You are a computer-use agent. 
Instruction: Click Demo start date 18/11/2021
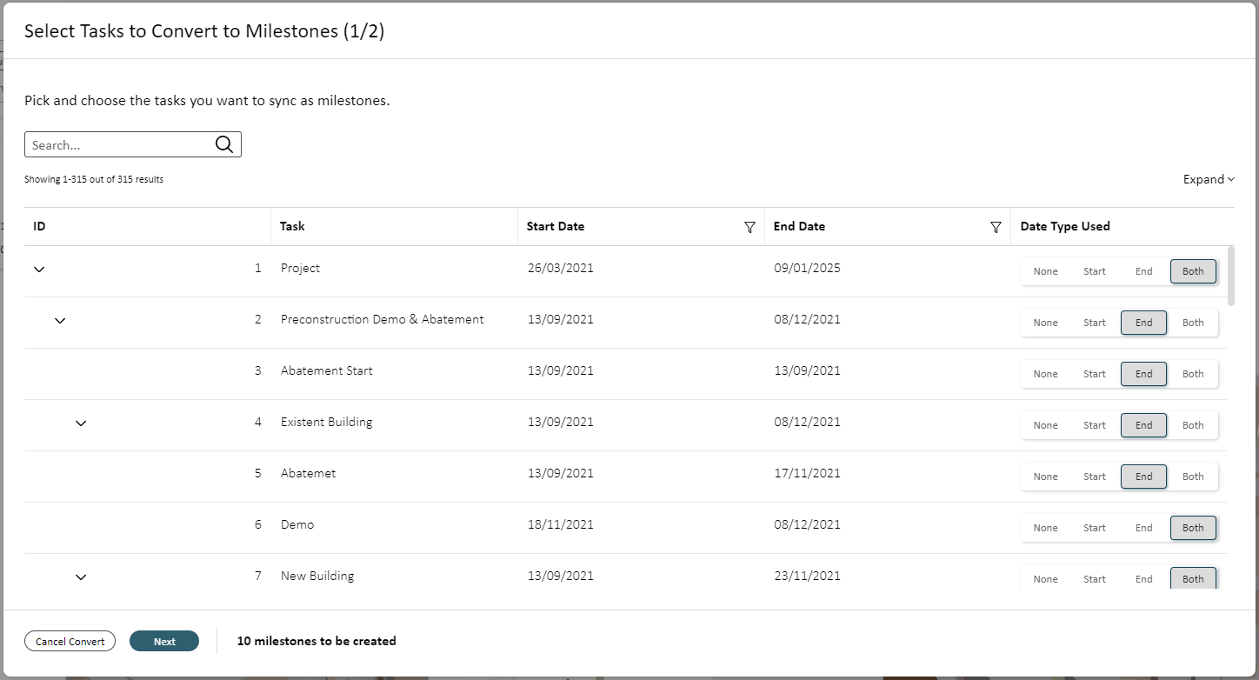pos(560,524)
